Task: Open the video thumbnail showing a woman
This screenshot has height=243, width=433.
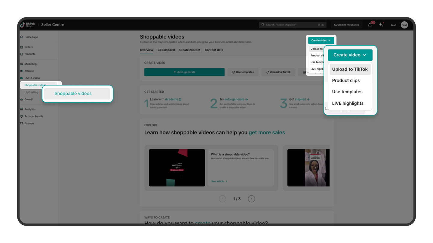Action: click(308, 168)
